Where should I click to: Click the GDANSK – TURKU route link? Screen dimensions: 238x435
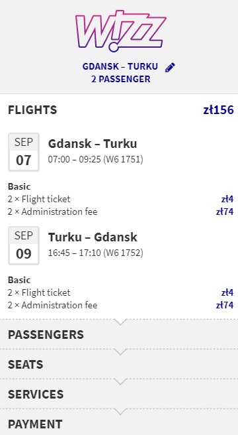(x=120, y=66)
